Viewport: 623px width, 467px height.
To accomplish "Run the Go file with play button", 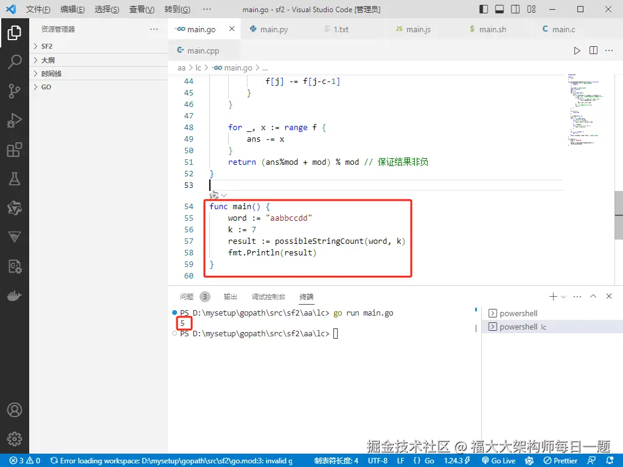I will pos(577,50).
